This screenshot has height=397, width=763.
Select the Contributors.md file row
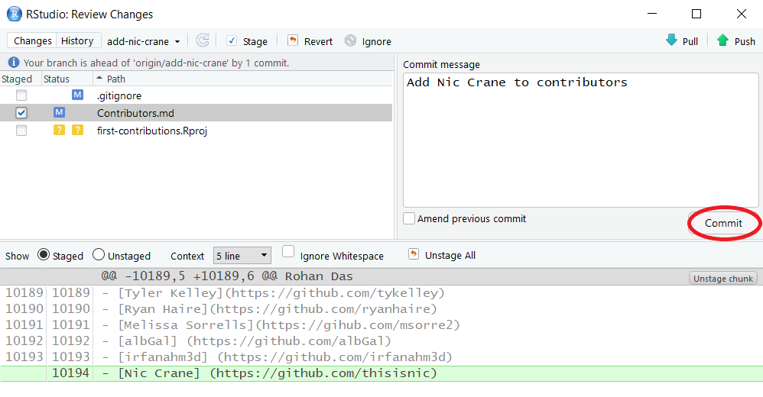click(x=196, y=113)
